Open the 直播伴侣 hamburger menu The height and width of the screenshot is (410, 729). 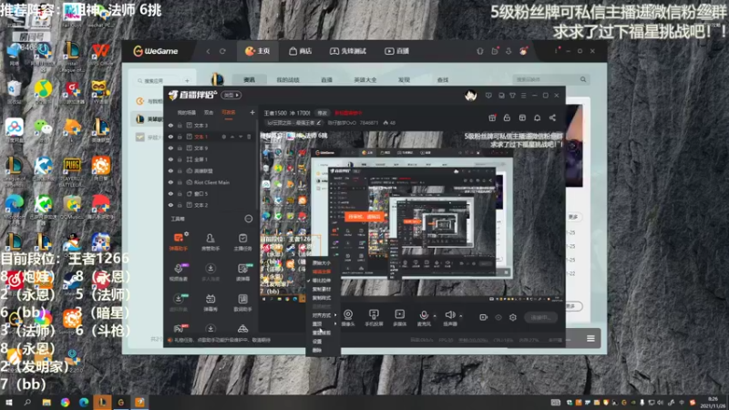[523, 96]
